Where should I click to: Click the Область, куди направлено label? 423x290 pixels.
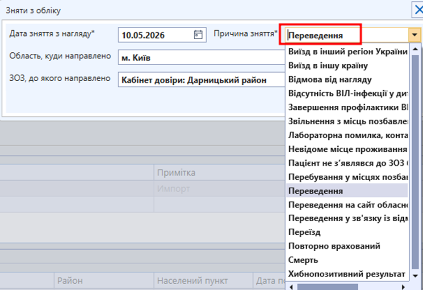[60, 56]
